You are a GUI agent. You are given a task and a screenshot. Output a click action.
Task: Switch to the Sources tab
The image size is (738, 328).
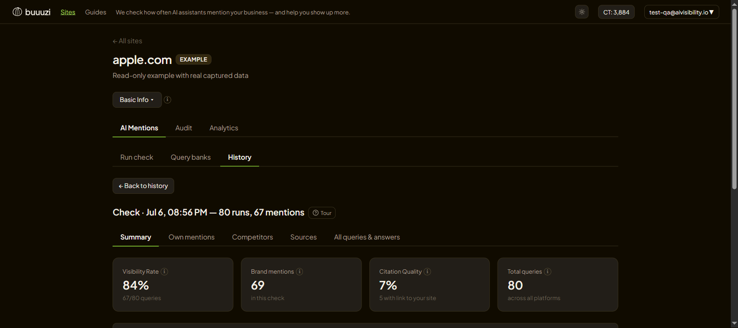pos(303,237)
